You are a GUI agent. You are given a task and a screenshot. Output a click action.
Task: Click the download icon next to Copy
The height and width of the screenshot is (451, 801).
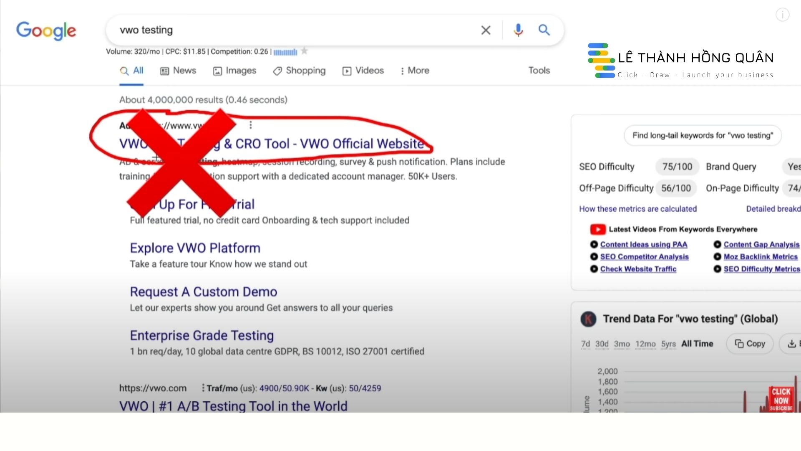791,344
